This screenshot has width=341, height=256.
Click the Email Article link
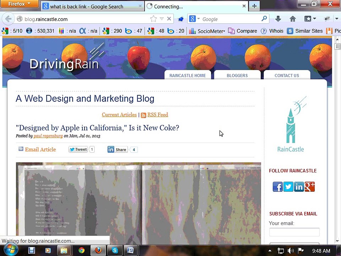coord(40,149)
